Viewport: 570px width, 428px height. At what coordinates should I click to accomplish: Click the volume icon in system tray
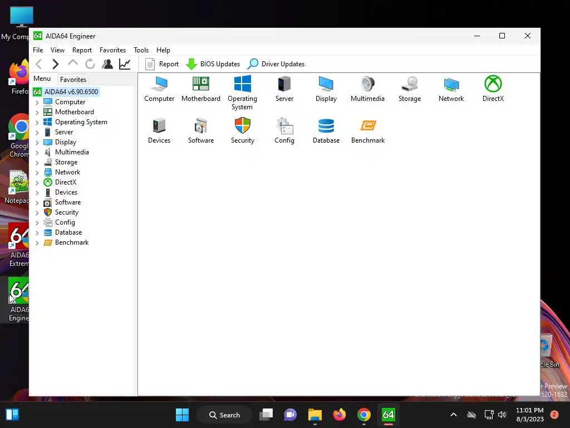point(502,415)
